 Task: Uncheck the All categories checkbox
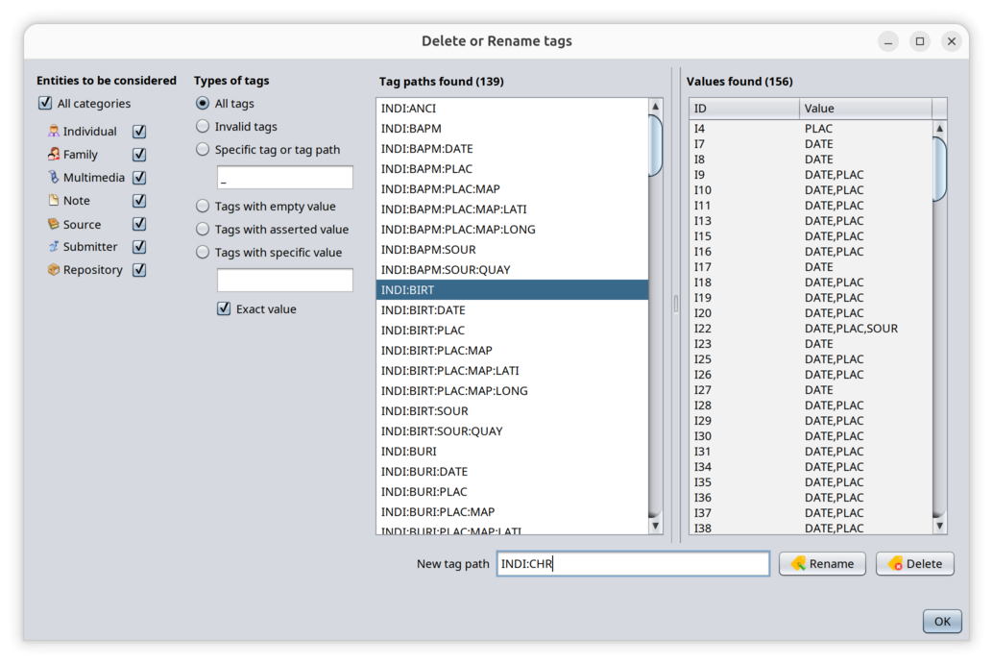tap(45, 104)
